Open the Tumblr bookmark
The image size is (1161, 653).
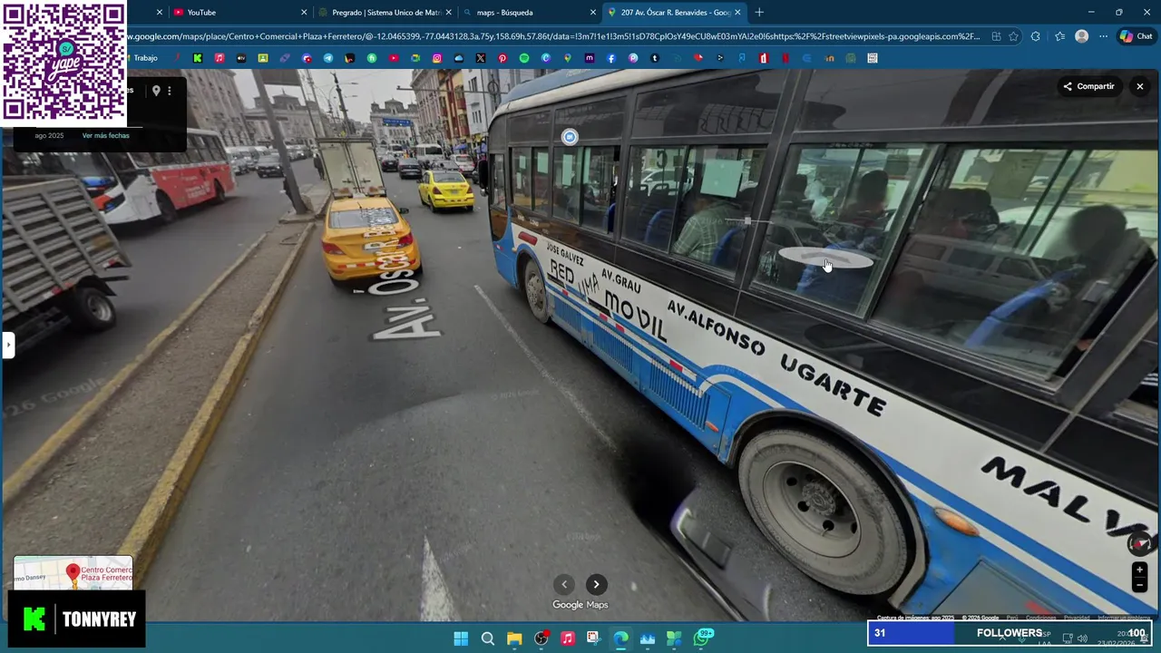(x=655, y=58)
